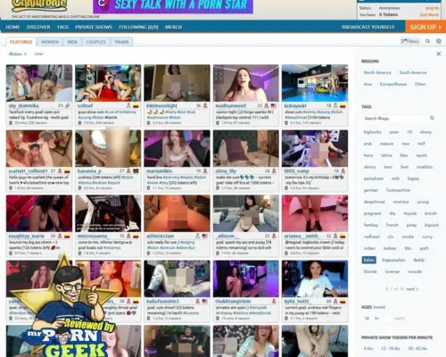Image resolution: width=446 pixels, height=357 pixels.
Task: Open the madisynwood room thumbnail
Action: (246, 83)
